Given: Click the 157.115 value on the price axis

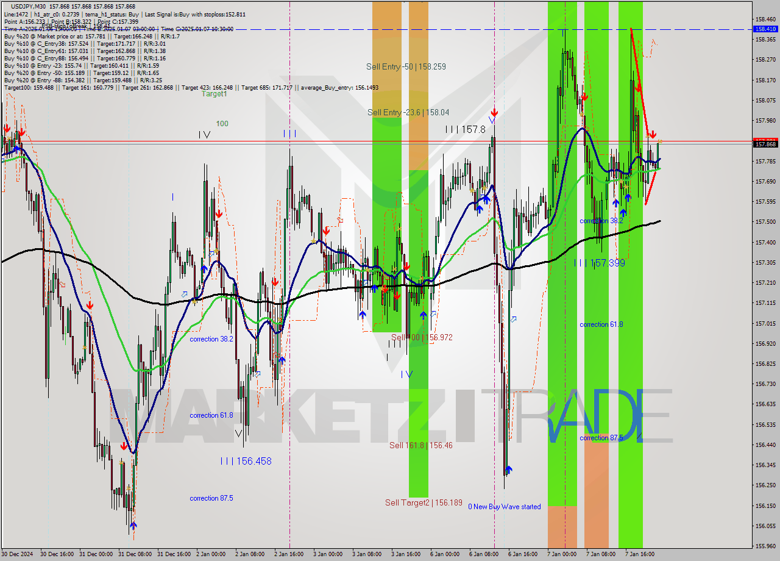Looking at the screenshot, I should pos(765,303).
